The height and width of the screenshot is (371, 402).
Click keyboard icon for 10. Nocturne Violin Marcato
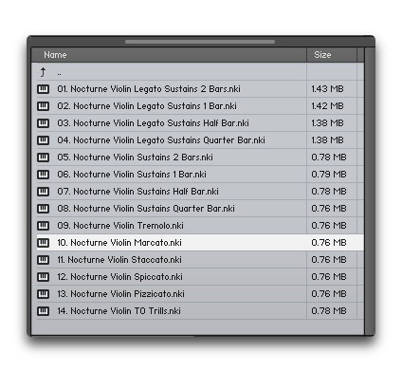click(x=43, y=243)
